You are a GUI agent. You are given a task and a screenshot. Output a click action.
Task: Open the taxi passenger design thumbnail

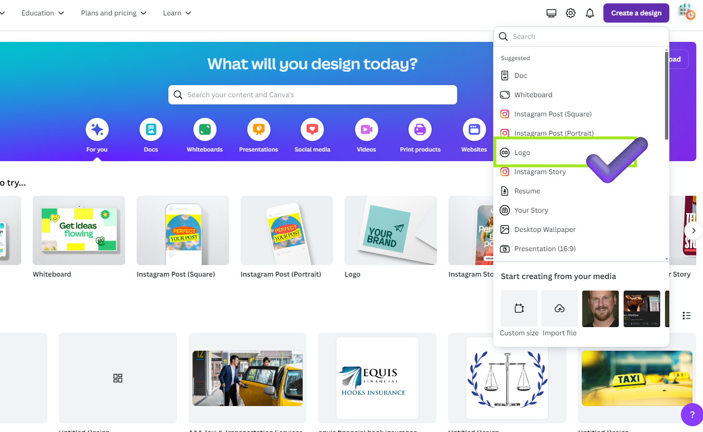point(247,378)
